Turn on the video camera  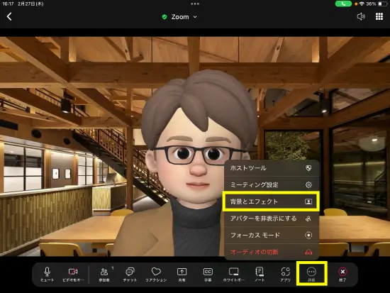73,275
